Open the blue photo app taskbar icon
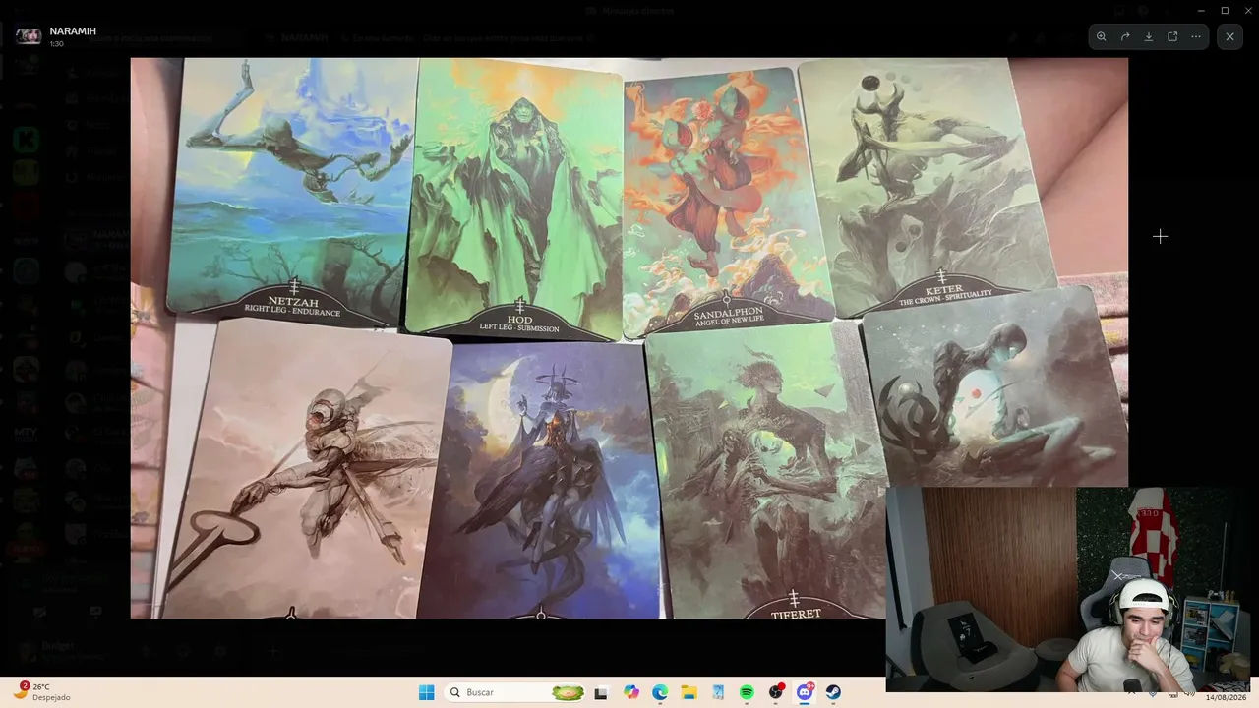Image resolution: width=1259 pixels, height=708 pixels. 718,692
